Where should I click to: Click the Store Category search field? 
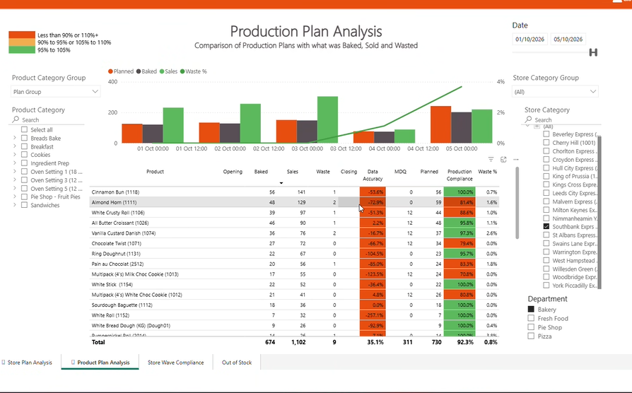coord(562,119)
